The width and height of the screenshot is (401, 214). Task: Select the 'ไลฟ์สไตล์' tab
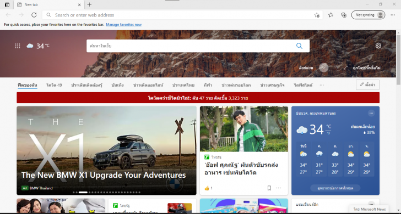tap(303, 85)
